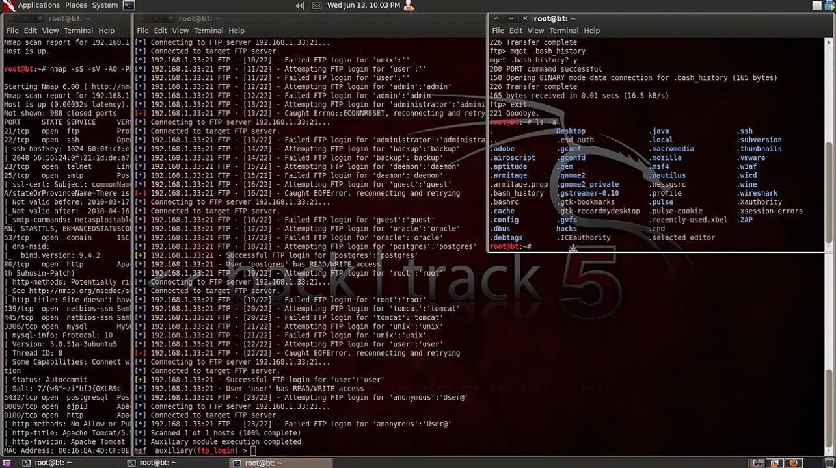Screen dimensions: 836x468
Task: Open View menu of the ftp terminal
Action: click(x=535, y=31)
